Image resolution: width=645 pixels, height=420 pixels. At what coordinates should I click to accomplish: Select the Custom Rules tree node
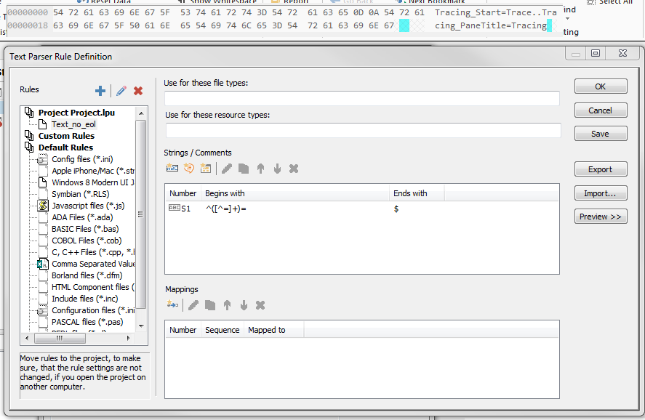[x=66, y=136]
